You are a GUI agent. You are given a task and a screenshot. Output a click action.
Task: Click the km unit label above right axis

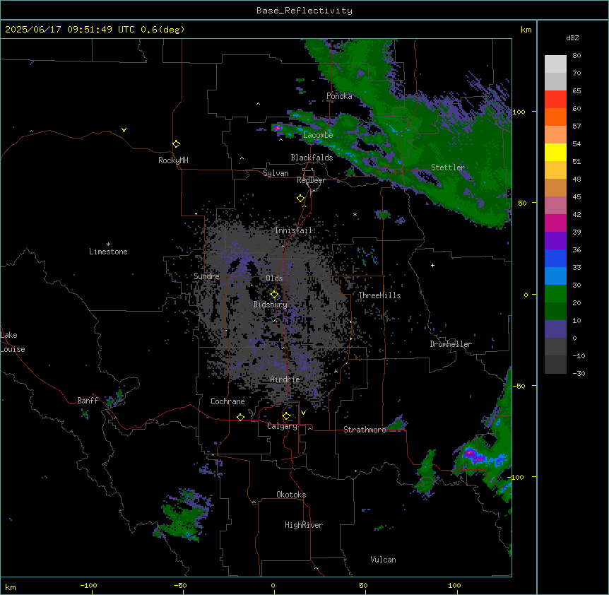click(x=526, y=30)
